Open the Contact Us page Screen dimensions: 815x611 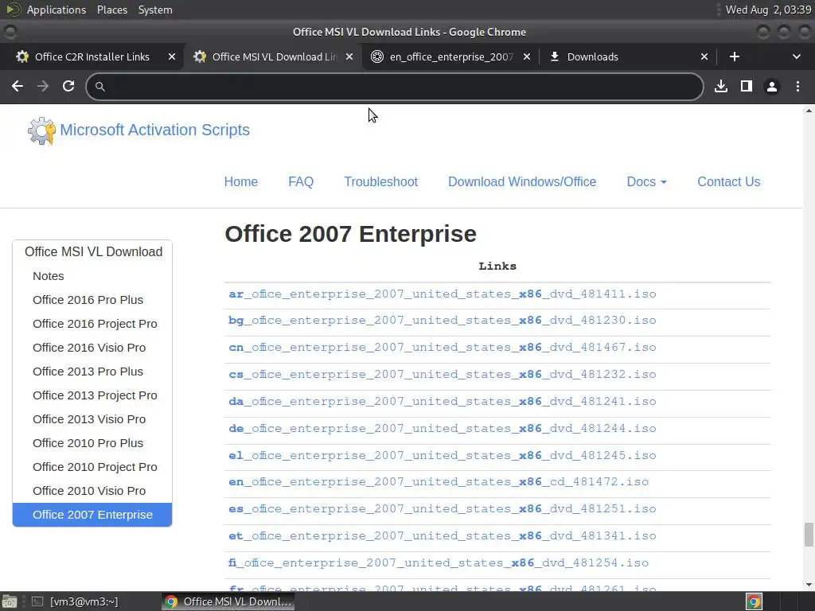point(729,182)
